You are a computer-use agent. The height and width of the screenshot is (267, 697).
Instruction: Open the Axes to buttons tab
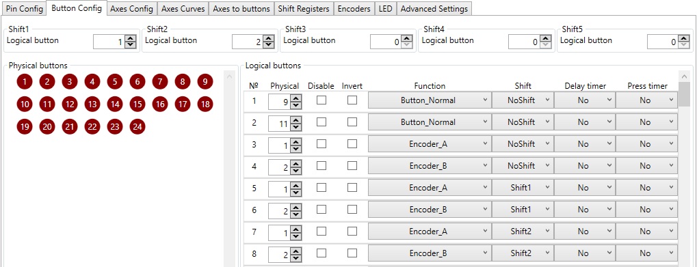(241, 9)
